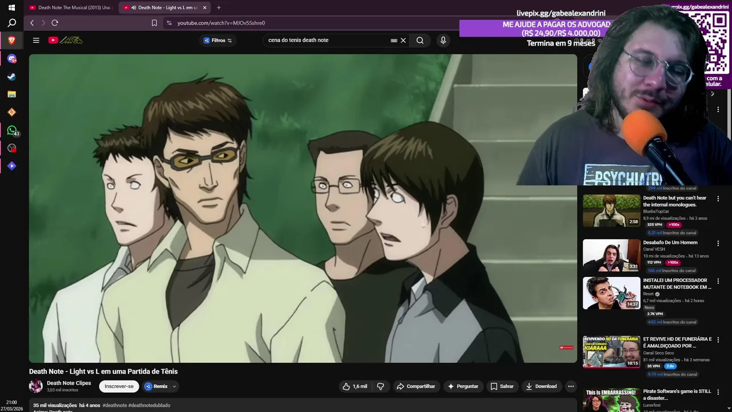Expand the Remix dropdown arrow
The image size is (732, 412).
[174, 386]
